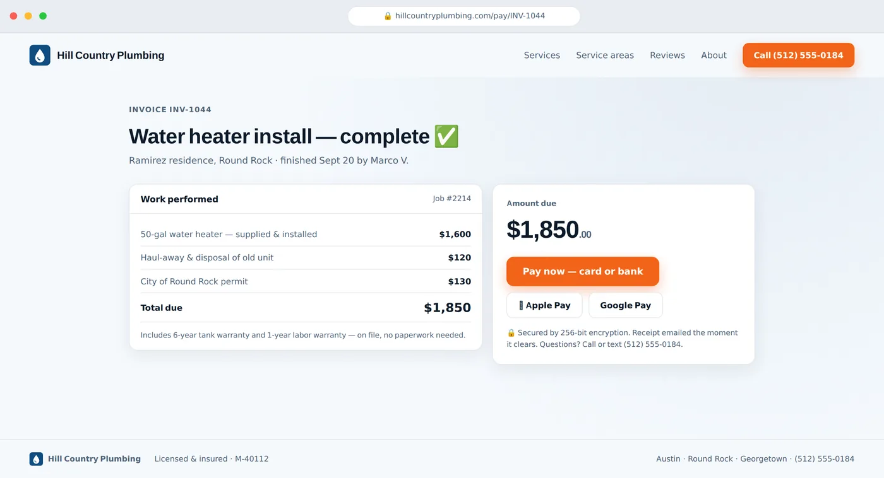Open the Services menu item
This screenshot has width=884, height=478.
tap(542, 55)
